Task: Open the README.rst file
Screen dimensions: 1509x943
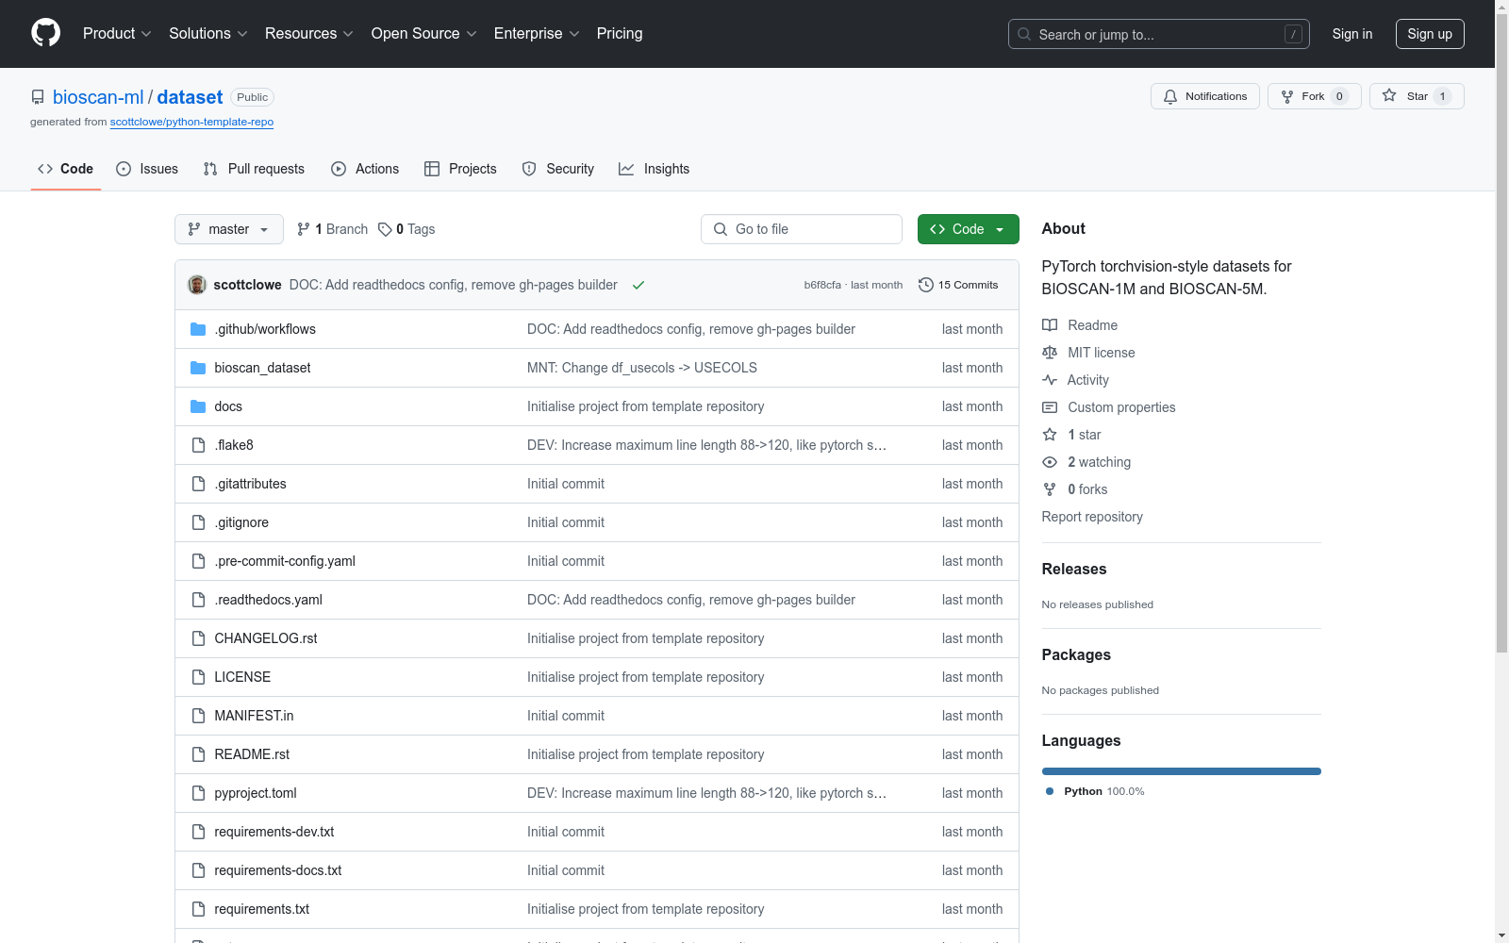Action: point(252,754)
